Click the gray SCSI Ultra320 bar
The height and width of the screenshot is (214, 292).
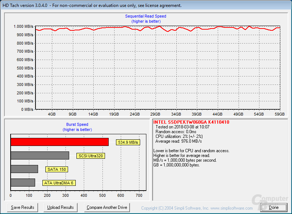click(40, 155)
